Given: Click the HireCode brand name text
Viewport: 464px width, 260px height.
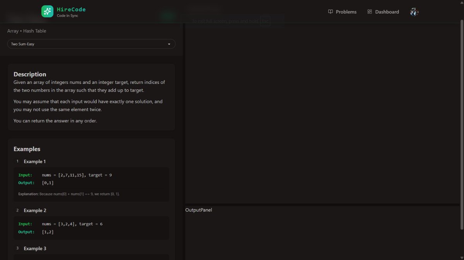Looking at the screenshot, I should point(71,9).
